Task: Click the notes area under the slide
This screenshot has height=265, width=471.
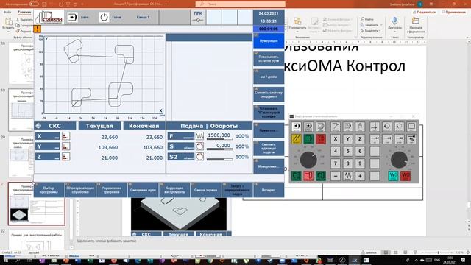Action: (x=222, y=241)
